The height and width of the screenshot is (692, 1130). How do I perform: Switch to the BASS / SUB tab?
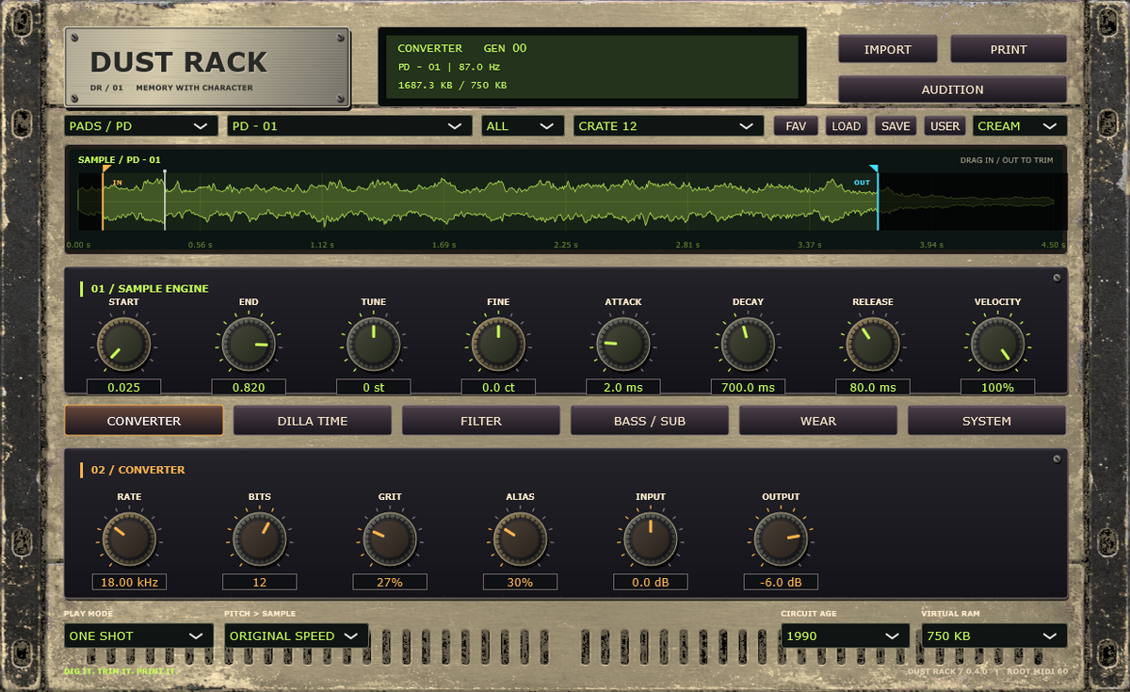coord(650,421)
